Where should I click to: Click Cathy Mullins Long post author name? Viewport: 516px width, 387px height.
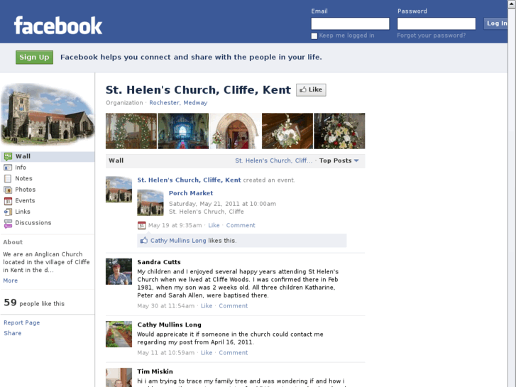click(x=169, y=325)
